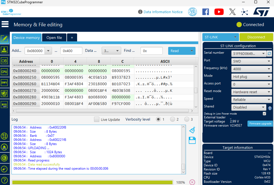The width and height of the screenshot is (274, 185).
Task: Select verbosity level 2 radio button
Action: [173, 119]
